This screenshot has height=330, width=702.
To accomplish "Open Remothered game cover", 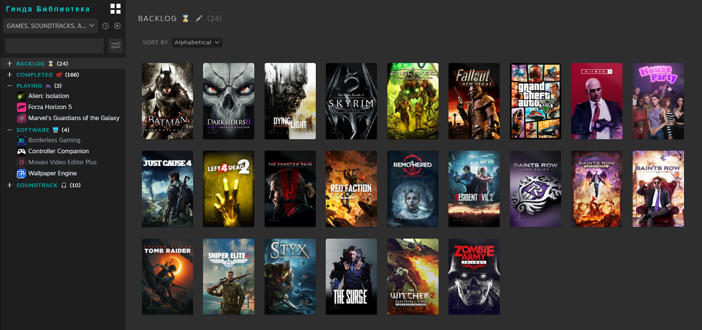I will pos(413,189).
